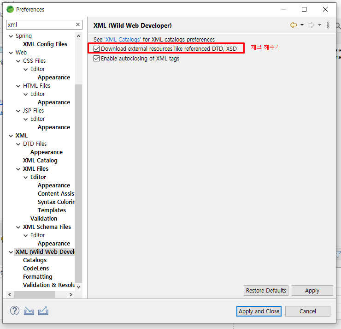Open back history dropdown arrow
This screenshot has height=329, width=341.
pyautogui.click(x=302, y=25)
